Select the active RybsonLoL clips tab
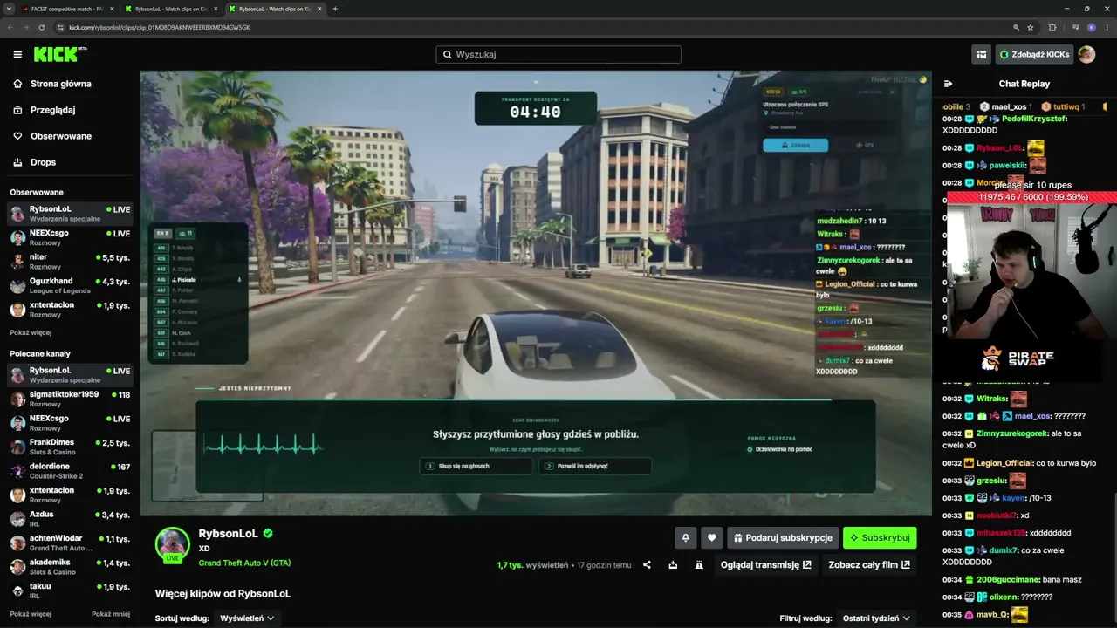Image resolution: width=1117 pixels, height=628 pixels. (275, 9)
